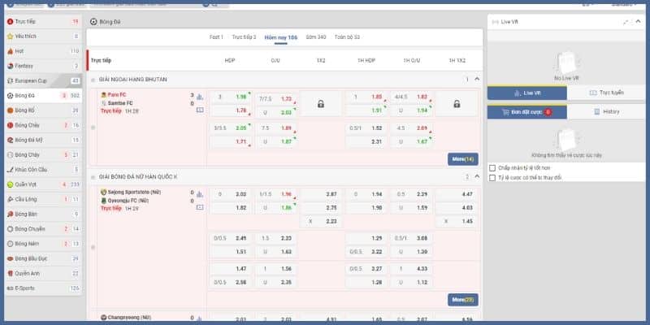The height and width of the screenshot is (325, 650).
Task: Switch to the Sớm 340 tab
Action: pos(316,37)
